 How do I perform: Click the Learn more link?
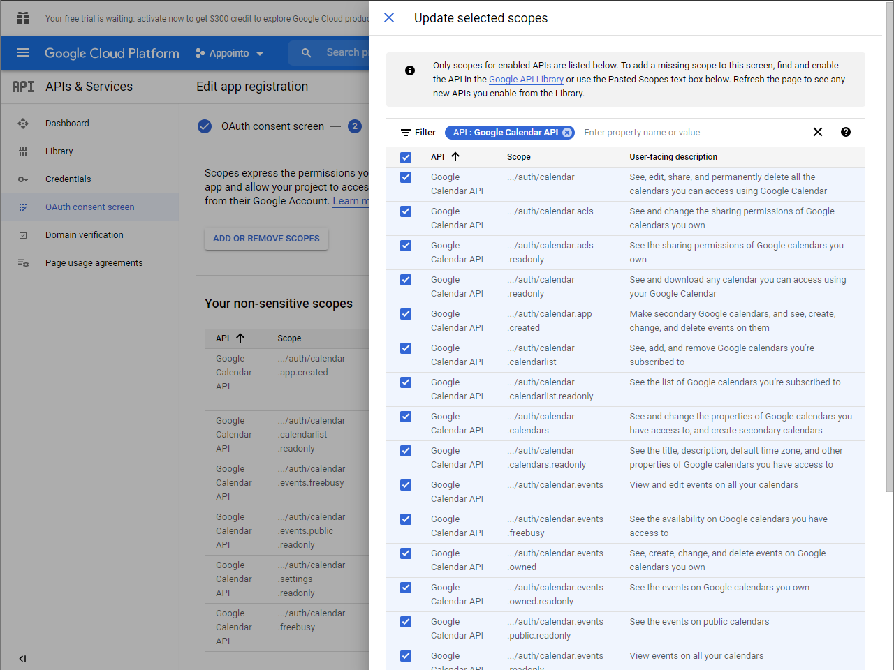coord(351,201)
